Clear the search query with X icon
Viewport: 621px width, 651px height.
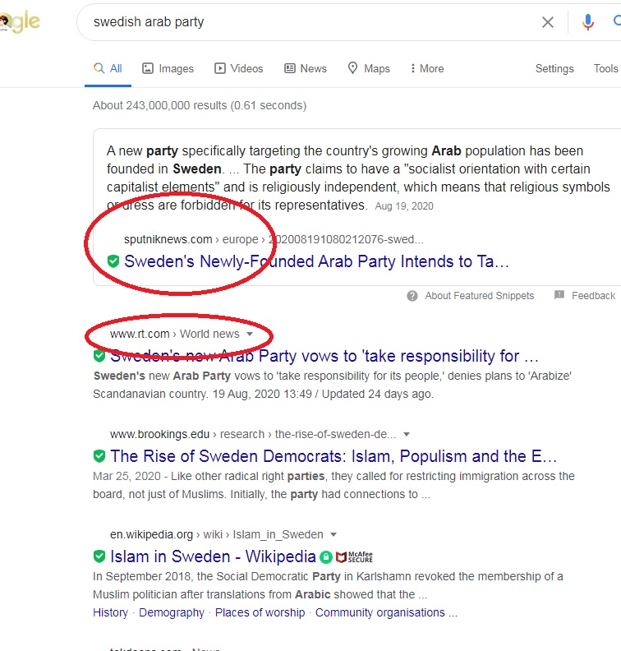click(548, 22)
